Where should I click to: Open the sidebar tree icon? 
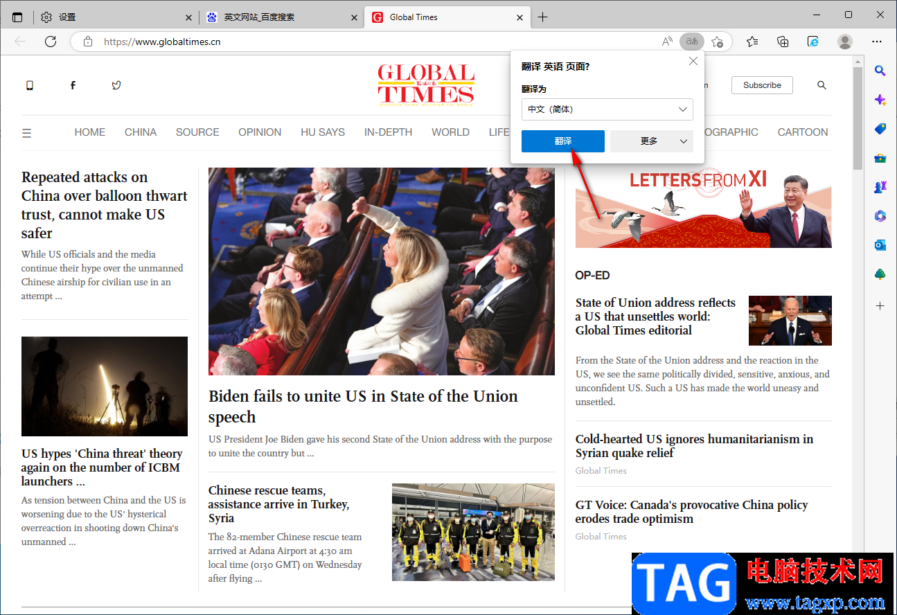pos(880,274)
